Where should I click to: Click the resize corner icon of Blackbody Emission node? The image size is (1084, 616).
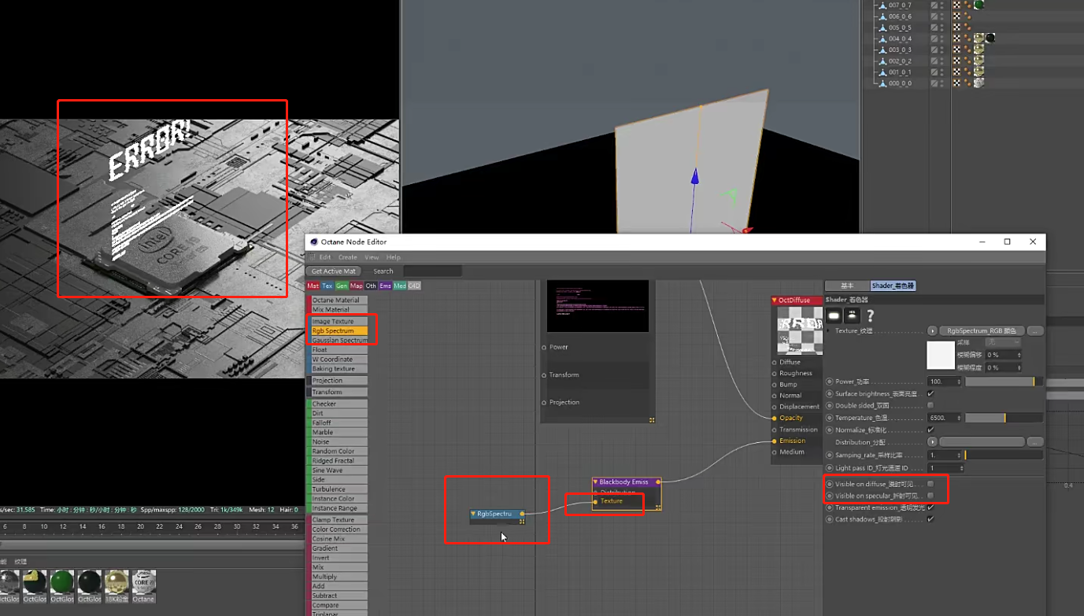click(x=658, y=507)
